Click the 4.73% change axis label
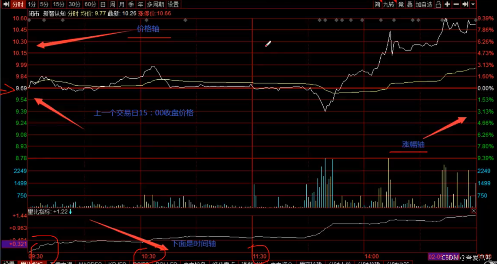The width and height of the screenshot is (497, 264). 485,53
